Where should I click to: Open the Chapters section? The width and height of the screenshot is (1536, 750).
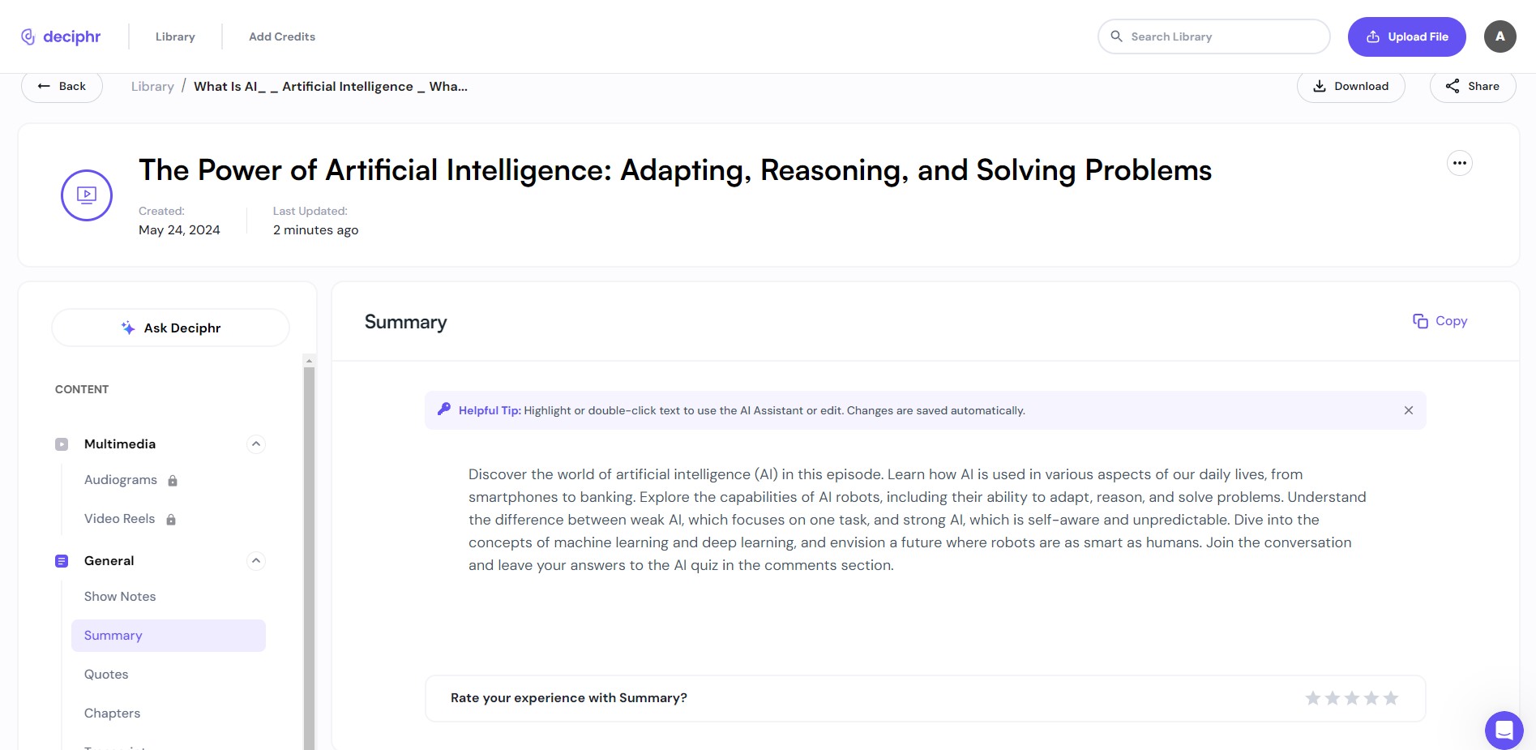(x=112, y=713)
